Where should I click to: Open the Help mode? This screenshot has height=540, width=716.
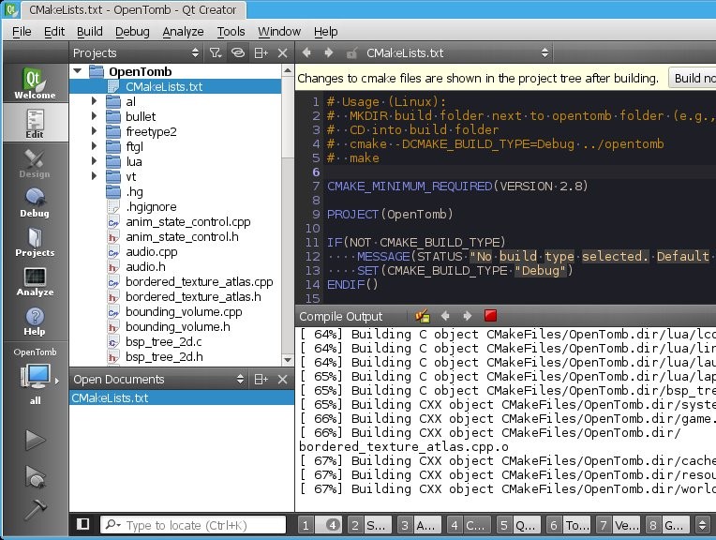[x=35, y=321]
